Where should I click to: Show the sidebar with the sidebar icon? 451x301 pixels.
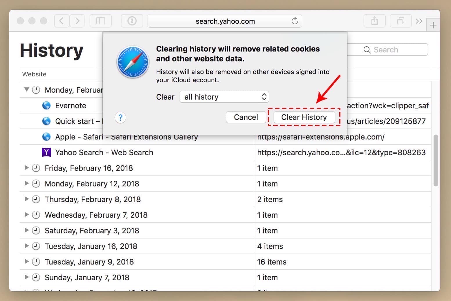101,21
